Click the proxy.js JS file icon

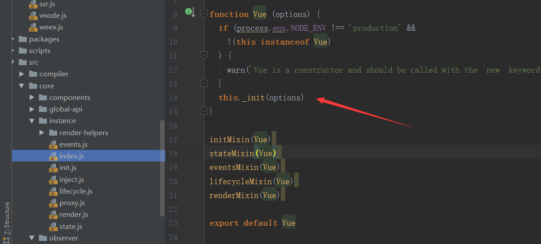[x=53, y=203]
